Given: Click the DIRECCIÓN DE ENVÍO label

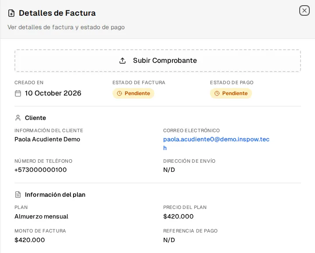Looking at the screenshot, I should click(189, 161).
